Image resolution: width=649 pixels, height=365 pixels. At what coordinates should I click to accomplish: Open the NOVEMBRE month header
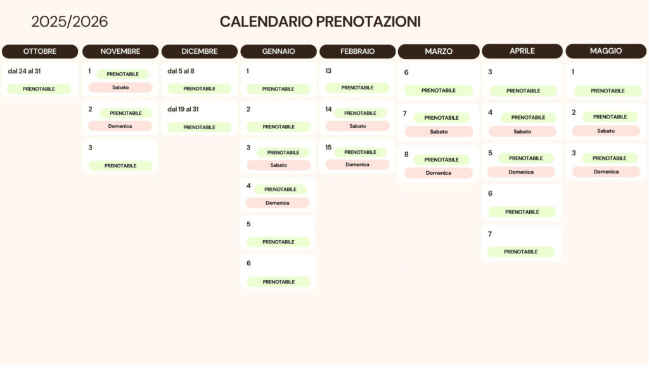click(120, 51)
